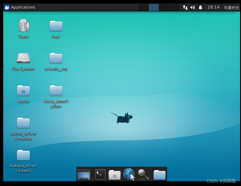241x186 pixels.
Task: Click the Show Desktop dock icon
Action: click(x=84, y=174)
